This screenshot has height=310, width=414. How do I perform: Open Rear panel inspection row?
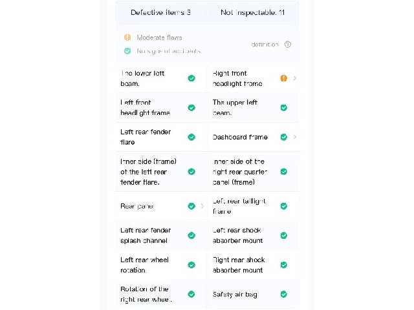click(161, 206)
